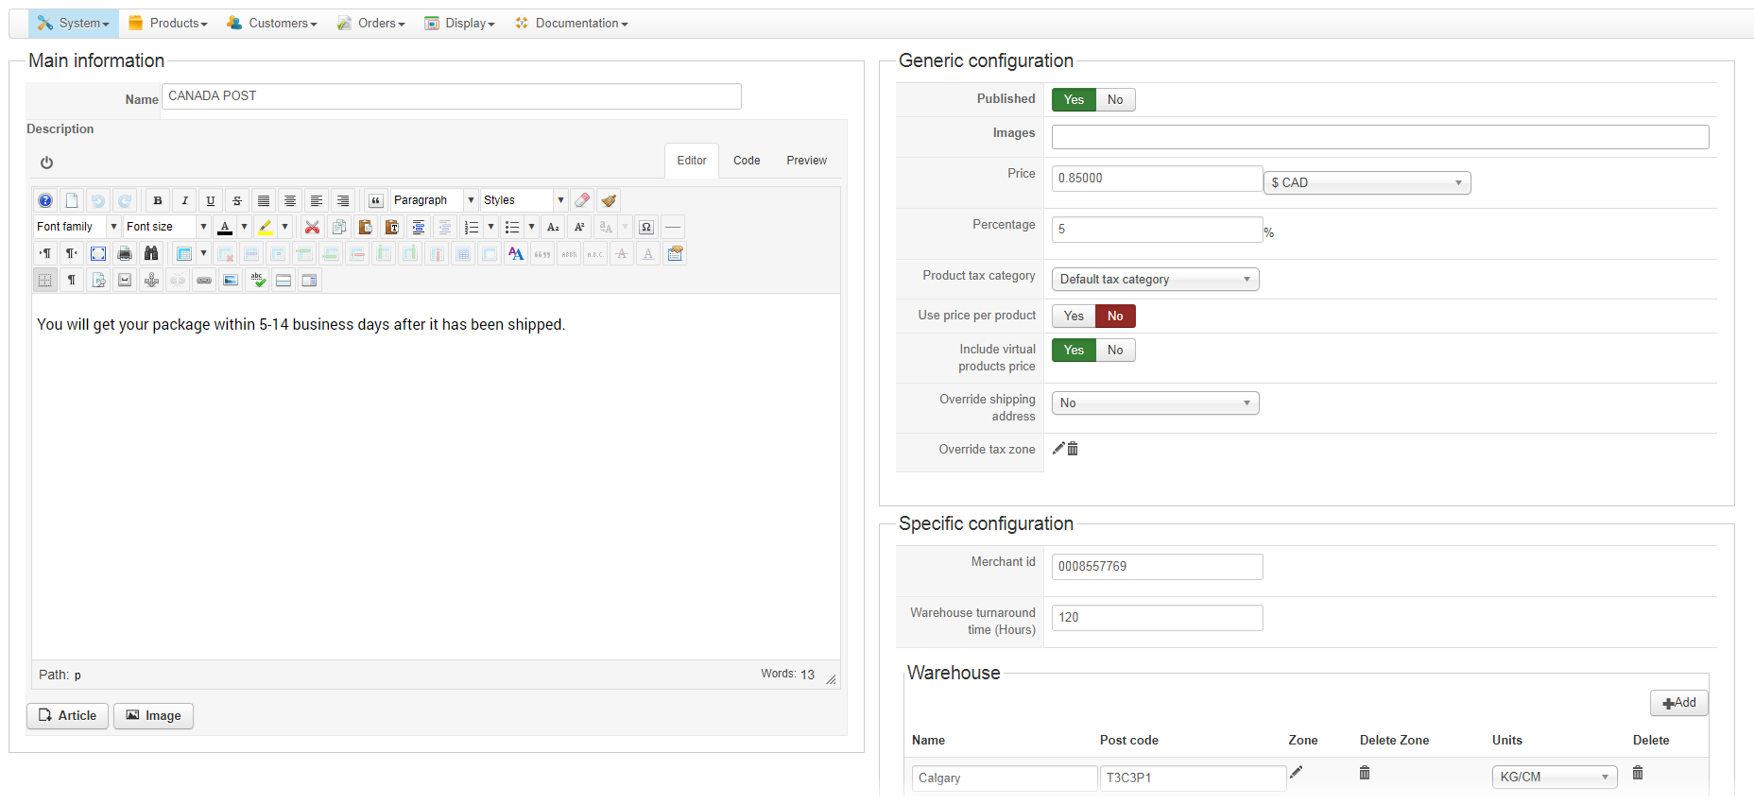Insert special character with the Omega icon
This screenshot has width=1754, height=804.
[x=646, y=227]
